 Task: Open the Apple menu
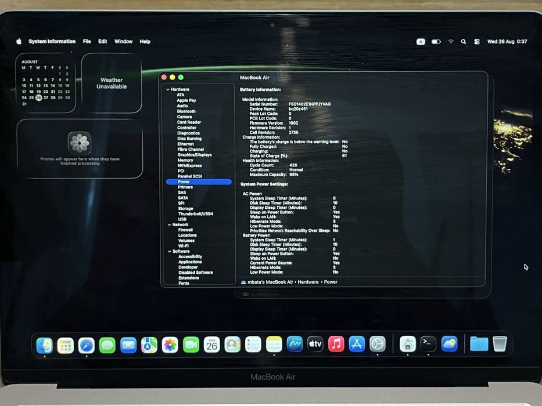click(x=19, y=41)
